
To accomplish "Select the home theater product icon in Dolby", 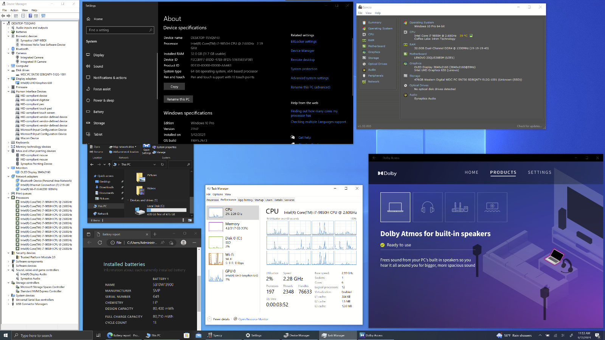I will (x=460, y=207).
